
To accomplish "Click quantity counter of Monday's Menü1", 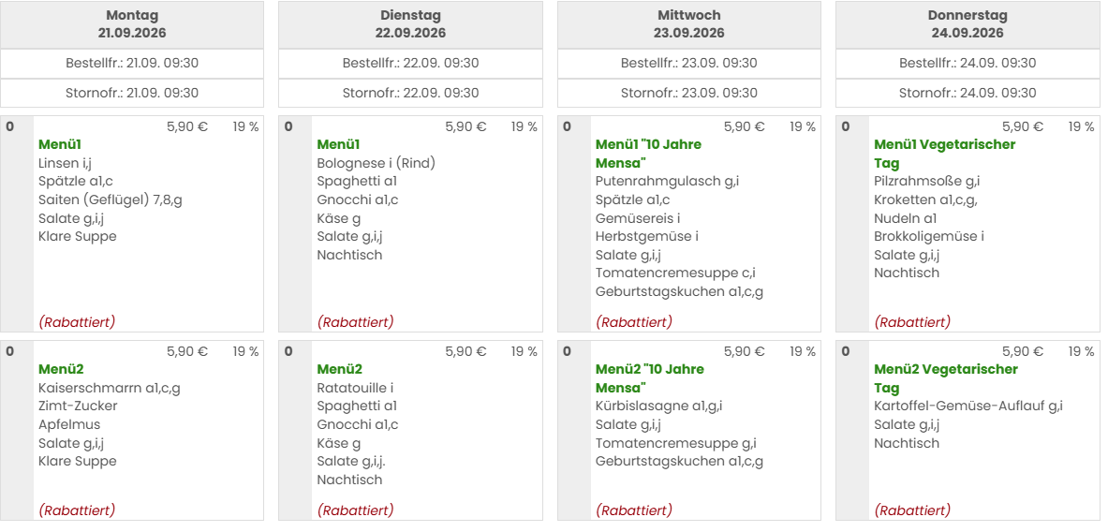I will coord(10,127).
